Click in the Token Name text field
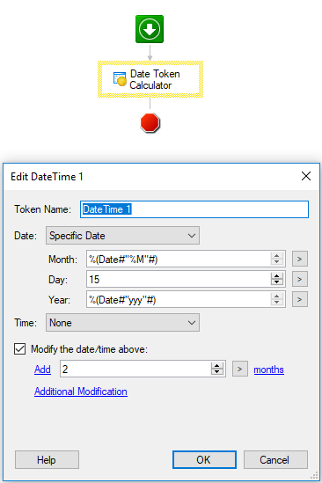Viewport: 322px width, 483px height. pos(194,209)
